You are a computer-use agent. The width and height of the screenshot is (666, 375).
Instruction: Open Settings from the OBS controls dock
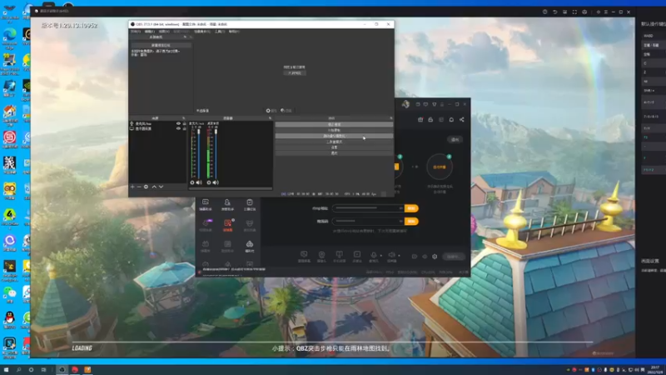click(335, 147)
